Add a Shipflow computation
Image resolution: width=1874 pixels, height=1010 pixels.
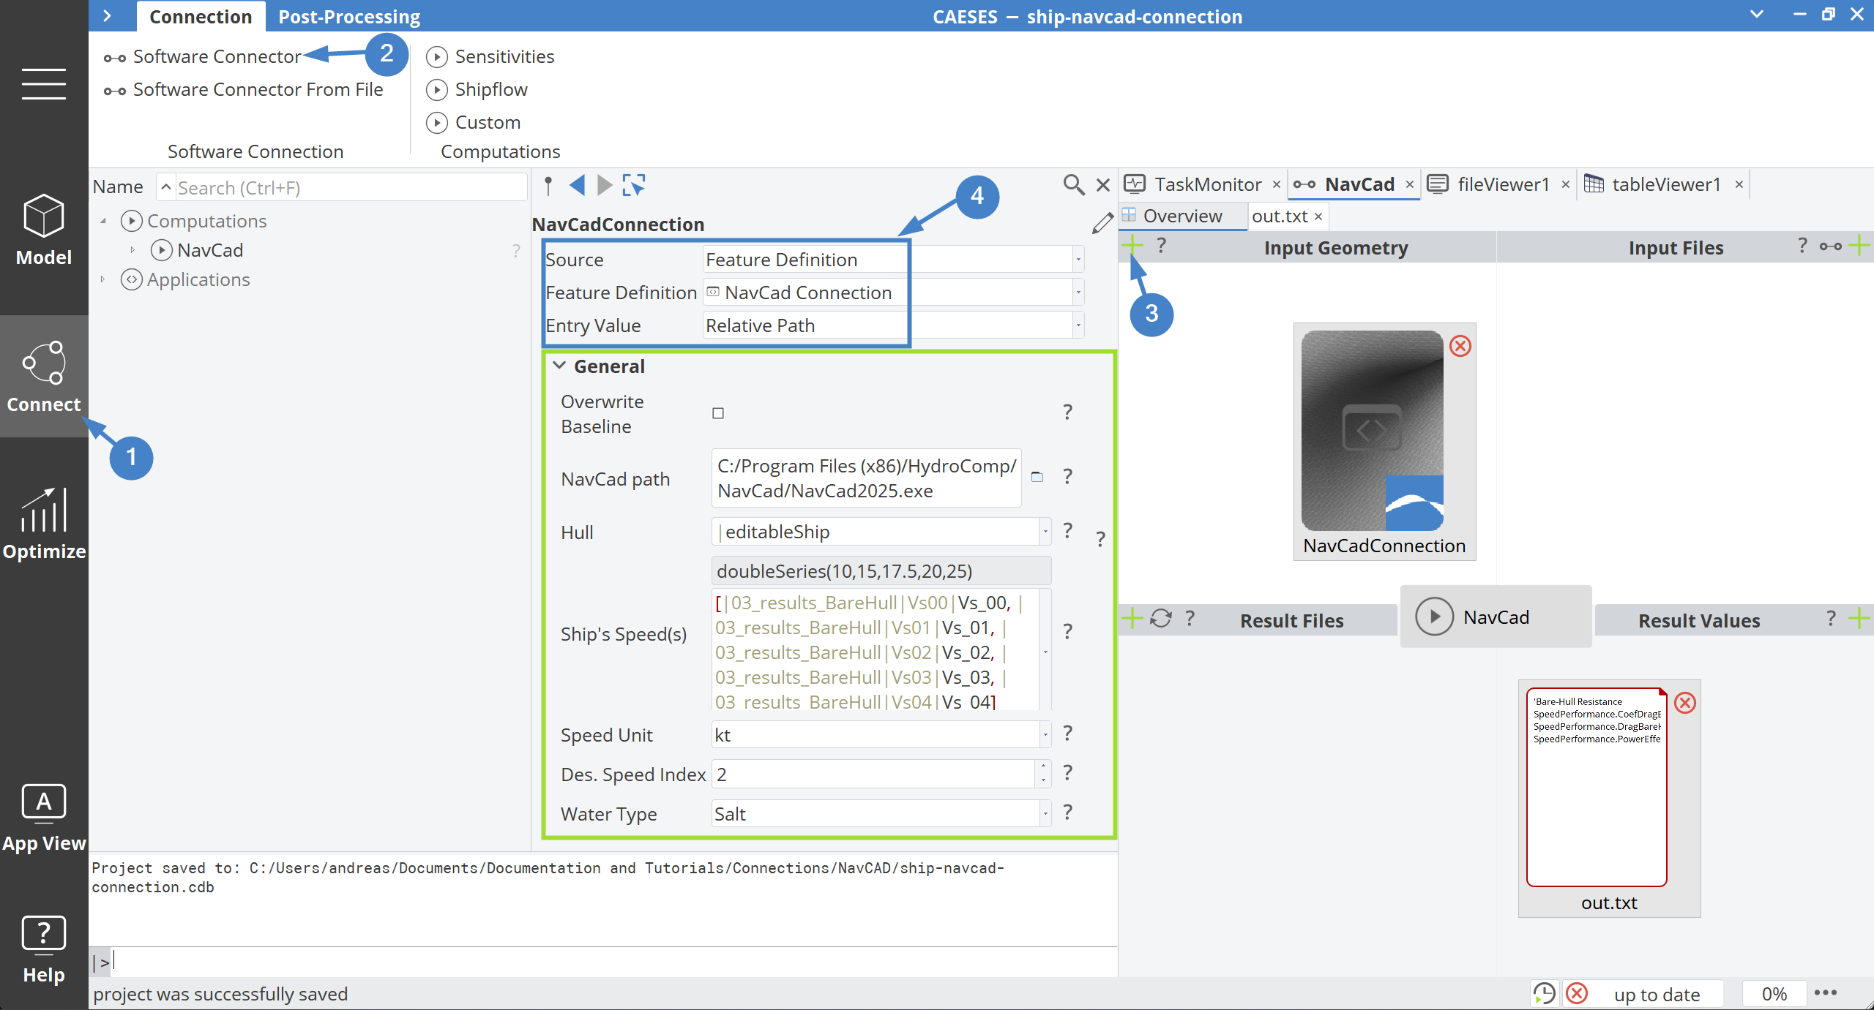477,89
